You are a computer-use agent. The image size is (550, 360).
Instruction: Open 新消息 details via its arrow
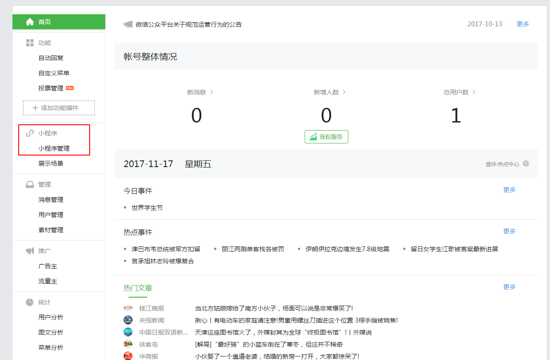point(211,92)
